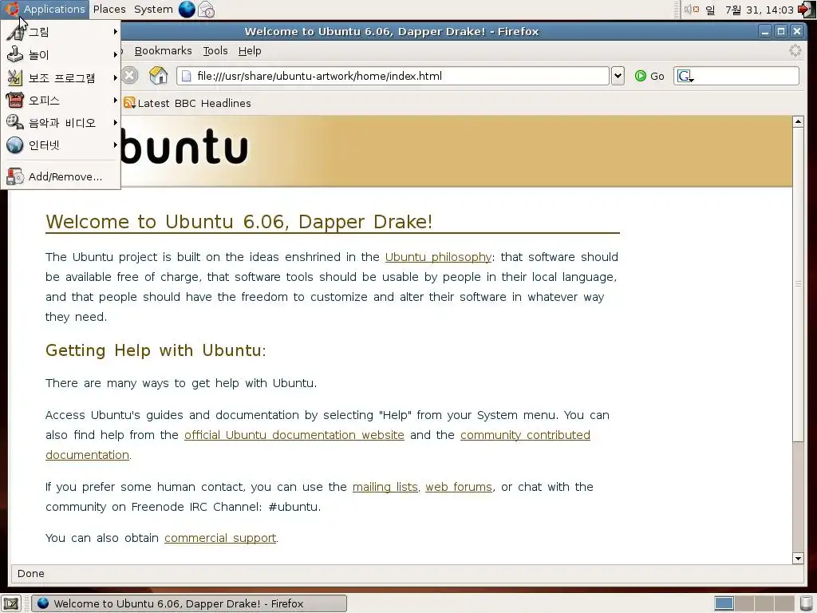Launch Firefox browser globe icon in panel

pyautogui.click(x=187, y=9)
